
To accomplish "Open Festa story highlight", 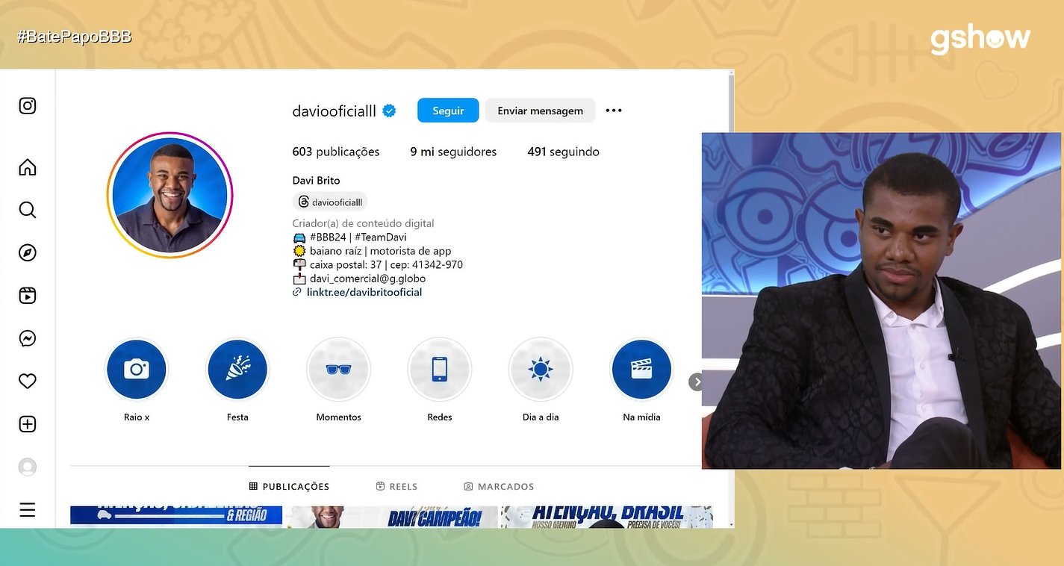I will pyautogui.click(x=237, y=370).
